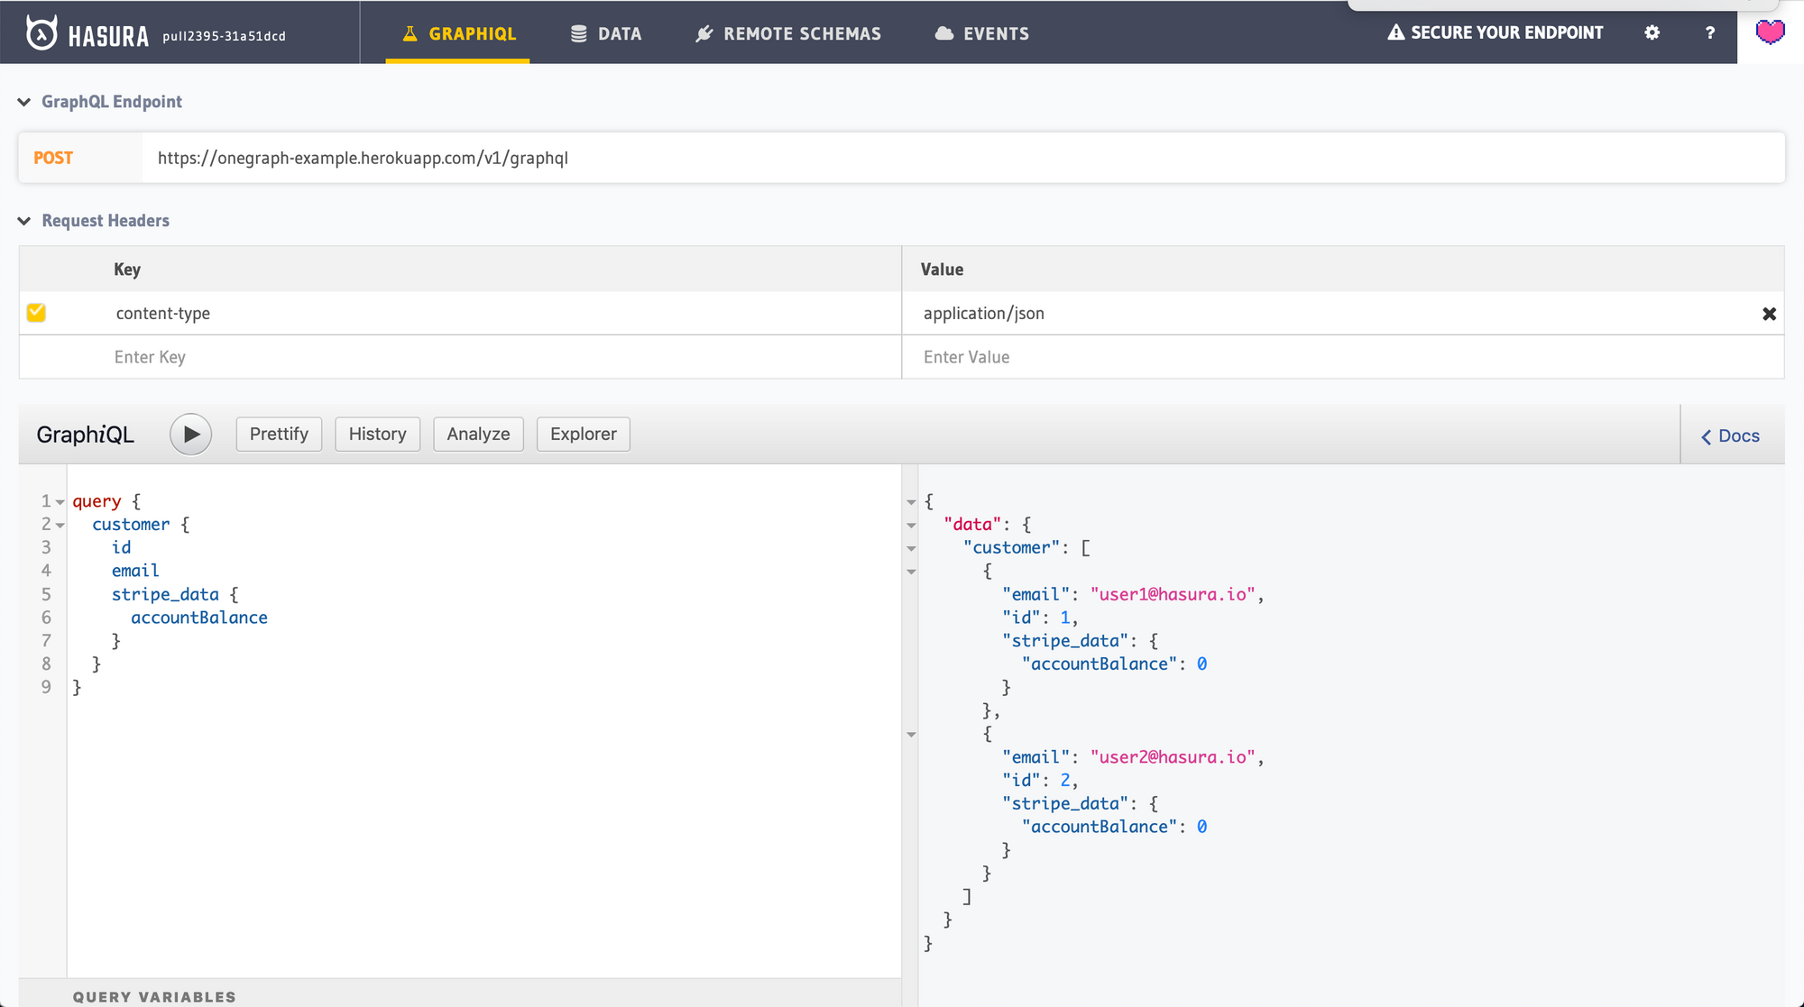The image size is (1804, 1007).
Task: Fold the "customer" array in results
Action: tap(911, 549)
